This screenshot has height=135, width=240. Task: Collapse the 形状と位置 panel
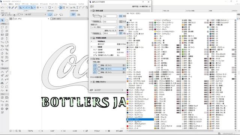click(91, 11)
